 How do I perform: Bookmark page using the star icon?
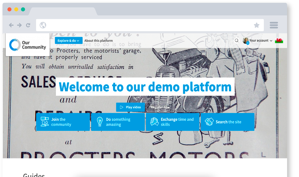tap(257, 25)
